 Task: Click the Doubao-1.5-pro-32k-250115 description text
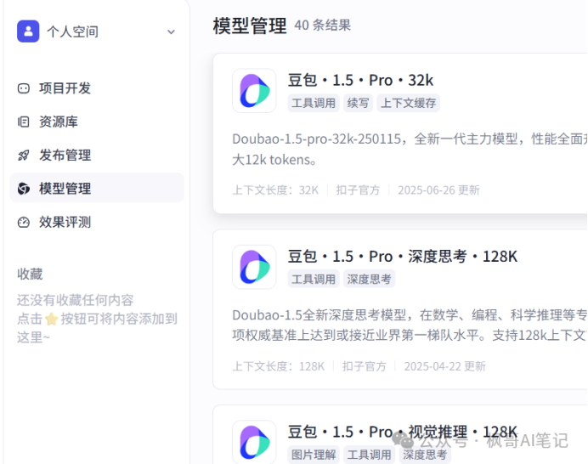pyautogui.click(x=410, y=150)
